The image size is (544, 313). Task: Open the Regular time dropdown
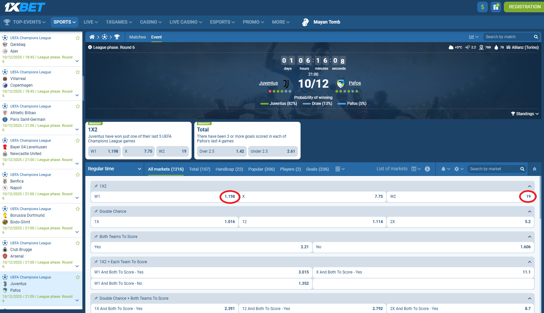click(114, 169)
